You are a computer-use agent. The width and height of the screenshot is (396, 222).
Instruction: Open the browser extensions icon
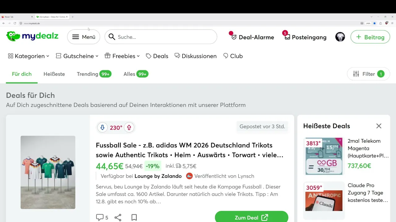click(x=381, y=23)
